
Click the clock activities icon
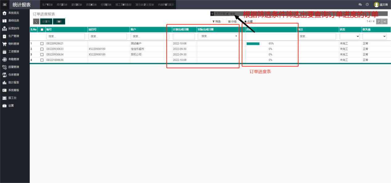pos(367,5)
